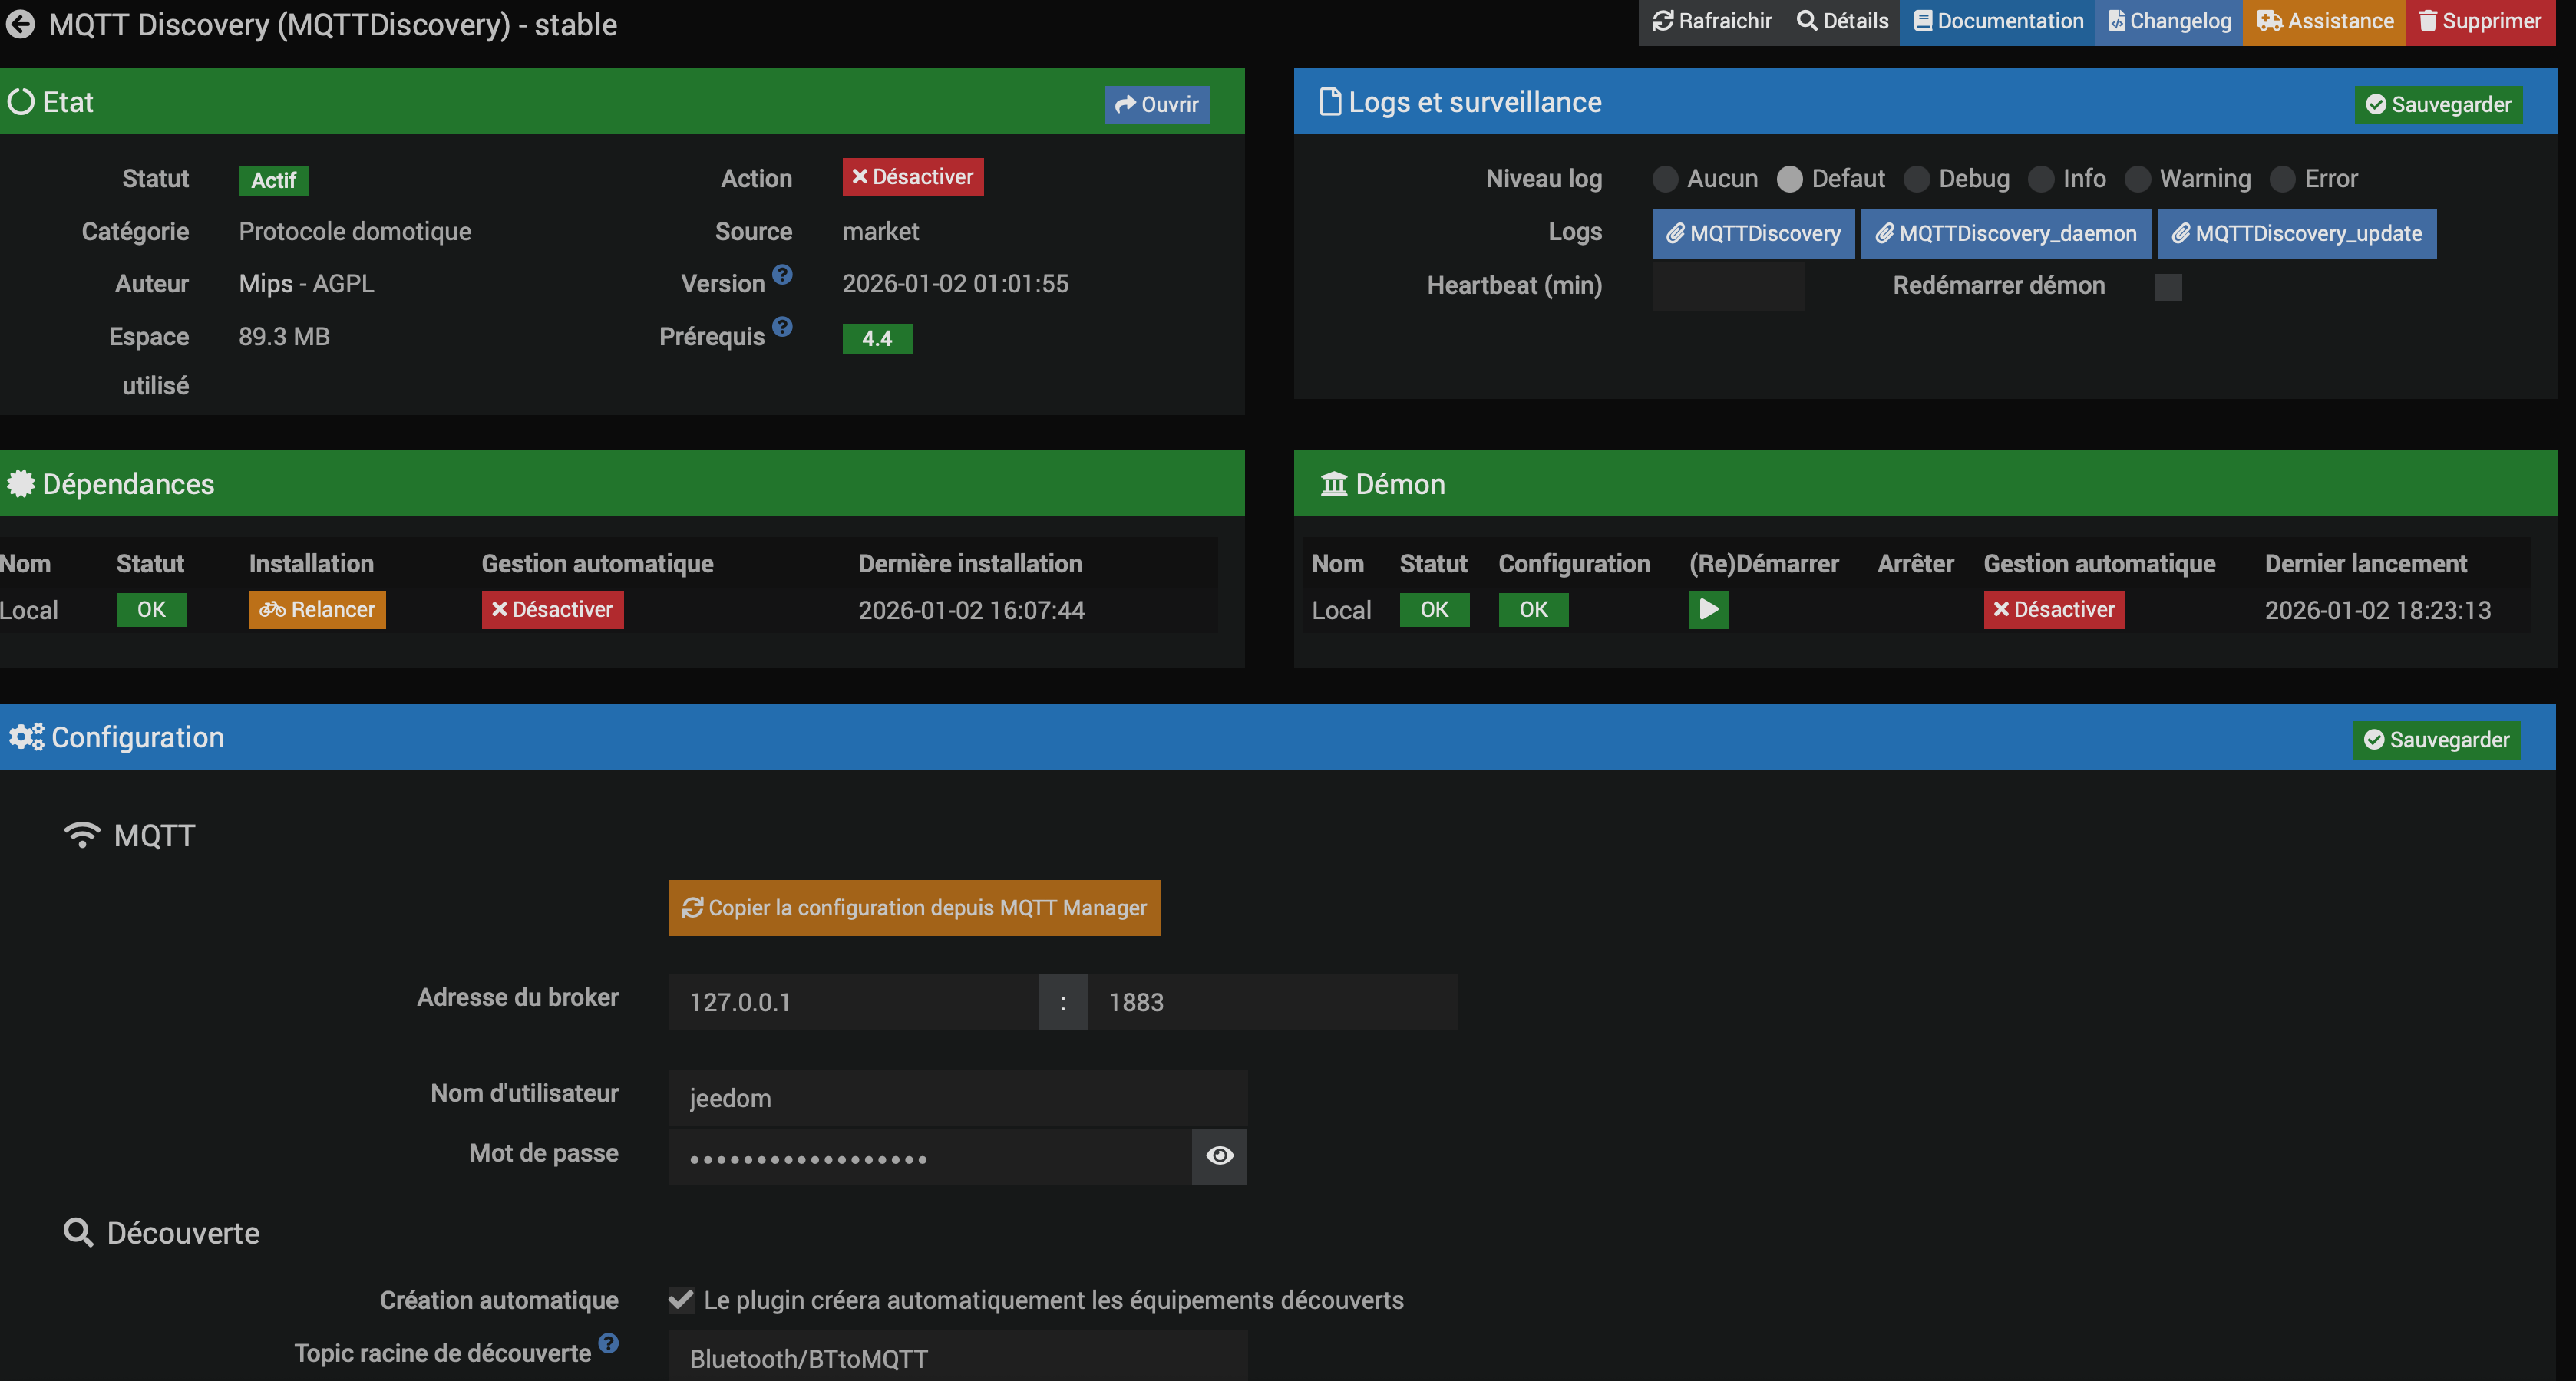Viewport: 2576px width, 1381px height.
Task: Click the back arrow next to MQTT Discovery
Action: pyautogui.click(x=21, y=24)
